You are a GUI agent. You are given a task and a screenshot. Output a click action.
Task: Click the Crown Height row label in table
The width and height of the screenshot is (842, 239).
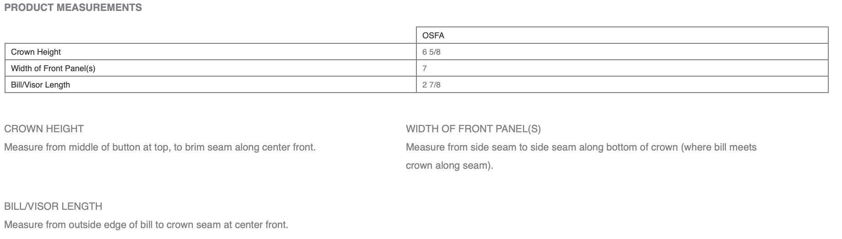pyautogui.click(x=36, y=52)
